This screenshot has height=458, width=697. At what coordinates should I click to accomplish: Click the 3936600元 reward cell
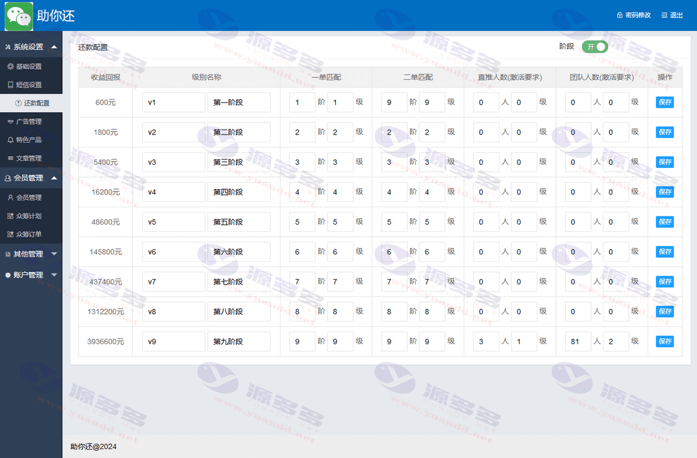pyautogui.click(x=106, y=341)
